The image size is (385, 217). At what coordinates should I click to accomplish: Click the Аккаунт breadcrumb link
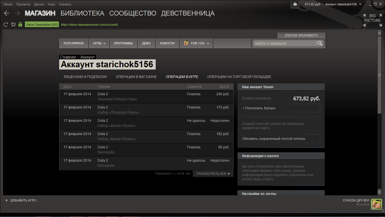[x=87, y=57]
